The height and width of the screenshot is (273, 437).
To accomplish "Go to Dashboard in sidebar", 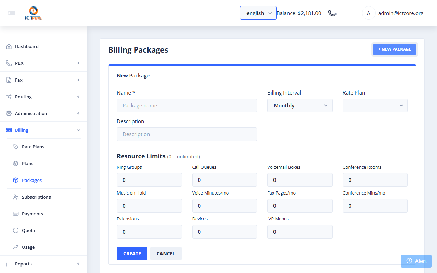I will [x=44, y=46].
